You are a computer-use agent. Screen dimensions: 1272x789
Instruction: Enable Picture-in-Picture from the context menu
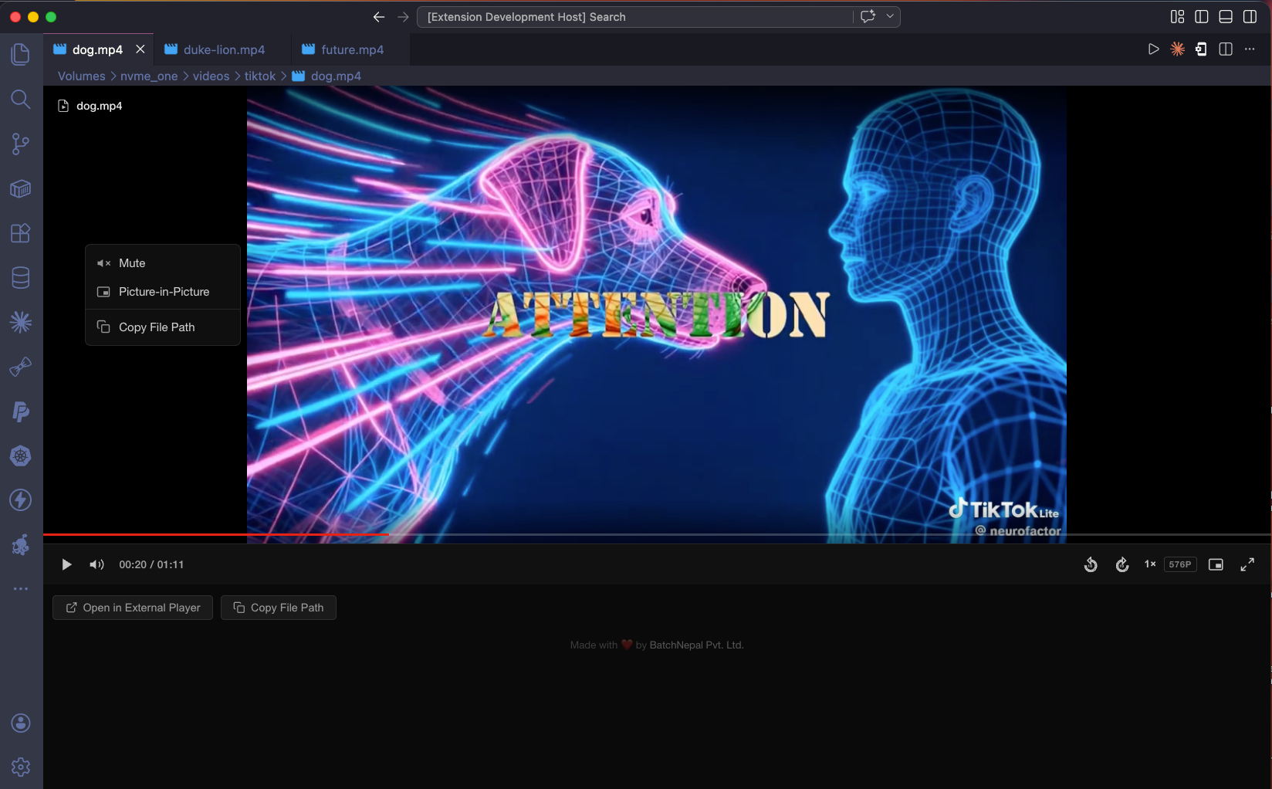tap(163, 292)
